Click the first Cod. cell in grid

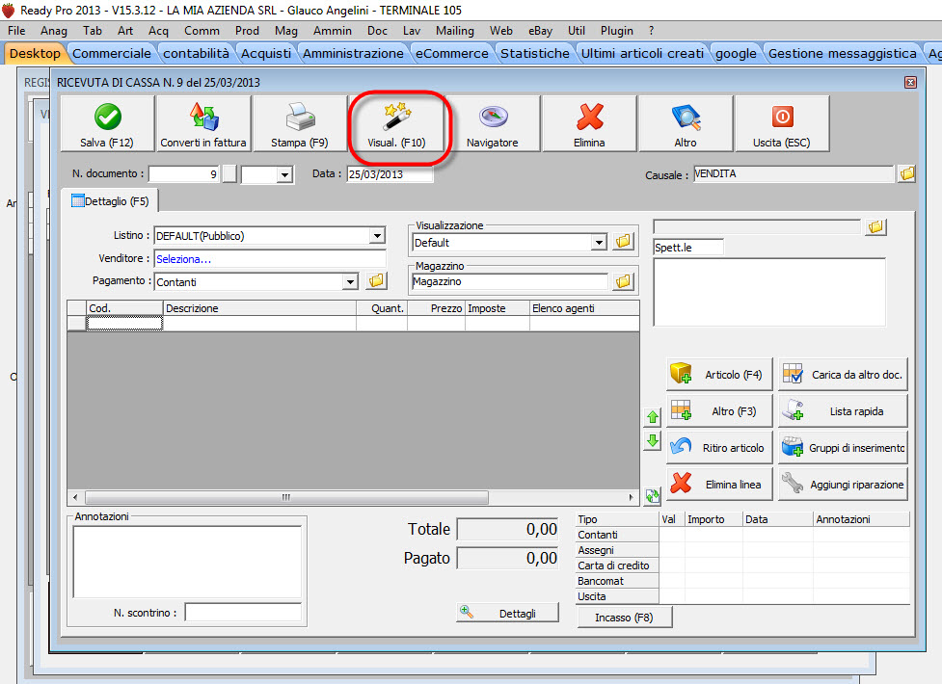coord(124,323)
